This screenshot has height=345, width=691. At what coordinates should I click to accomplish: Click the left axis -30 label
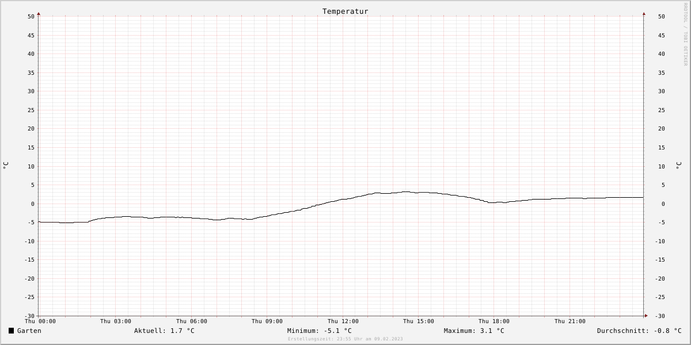(29, 316)
